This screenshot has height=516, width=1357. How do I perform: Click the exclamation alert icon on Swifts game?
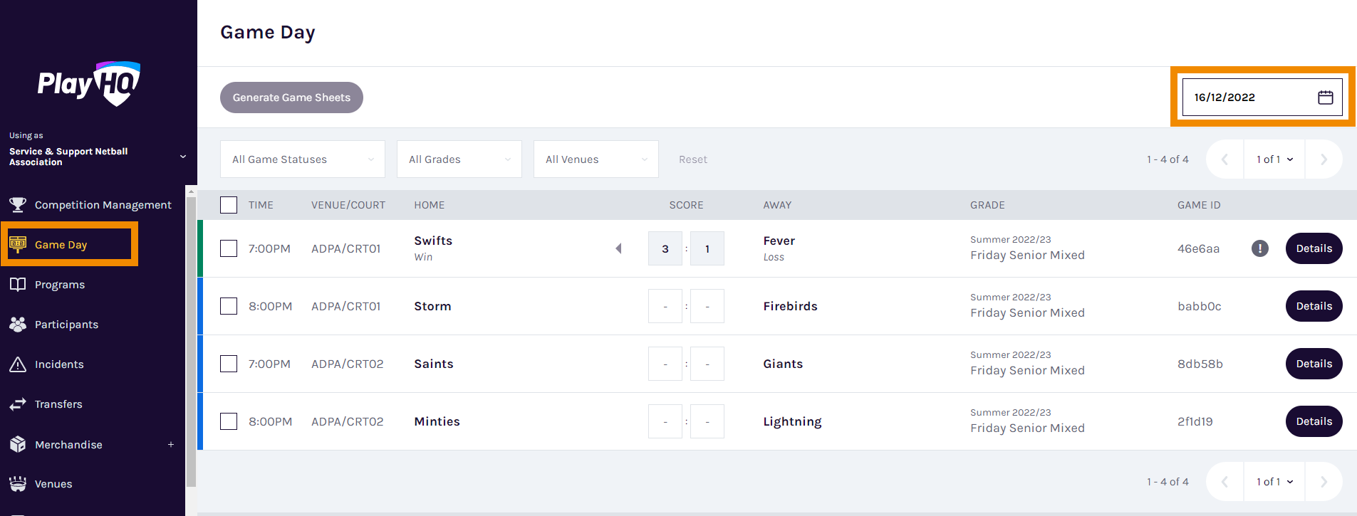1259,248
